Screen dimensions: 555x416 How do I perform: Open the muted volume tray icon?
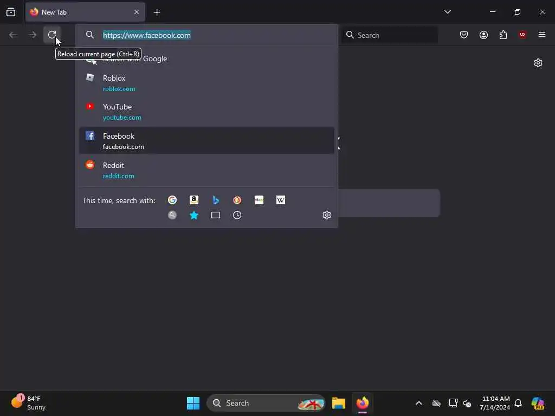click(x=467, y=403)
